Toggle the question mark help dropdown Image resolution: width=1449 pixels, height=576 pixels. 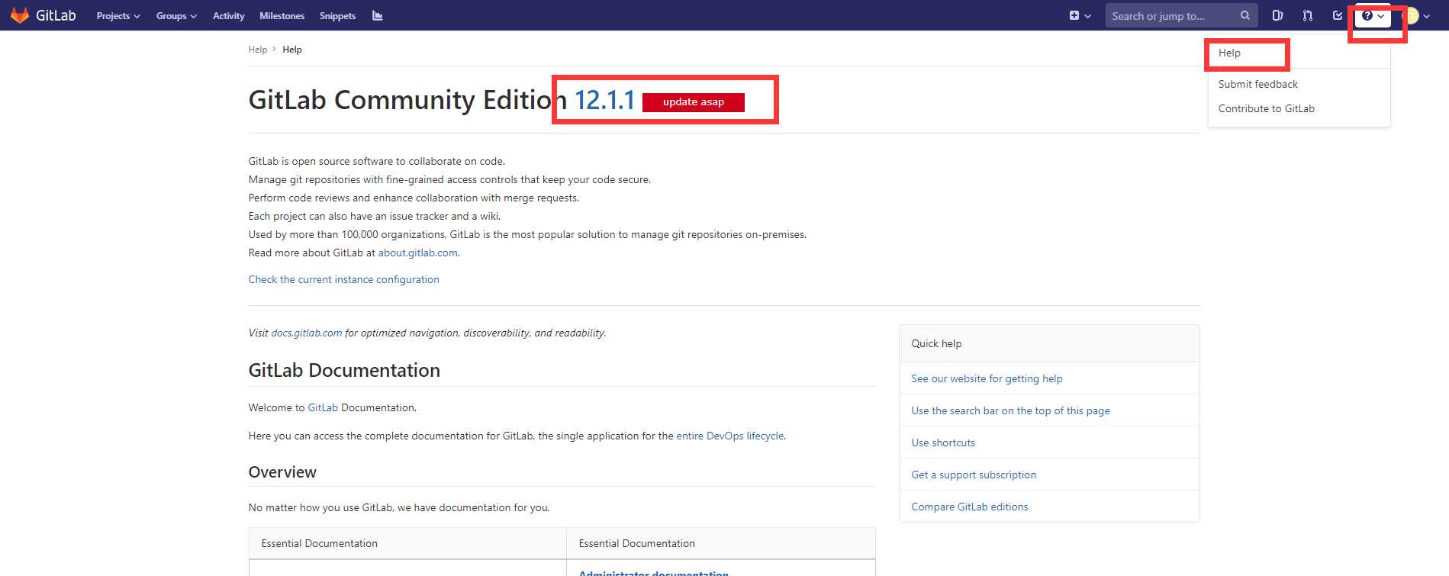click(1373, 15)
